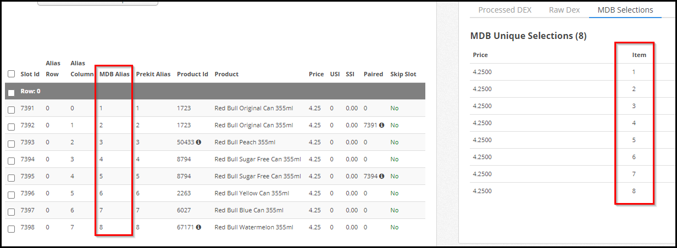The image size is (677, 248).
Task: Select checkbox for slot 7398 Watermelon
Action: pyautogui.click(x=12, y=228)
